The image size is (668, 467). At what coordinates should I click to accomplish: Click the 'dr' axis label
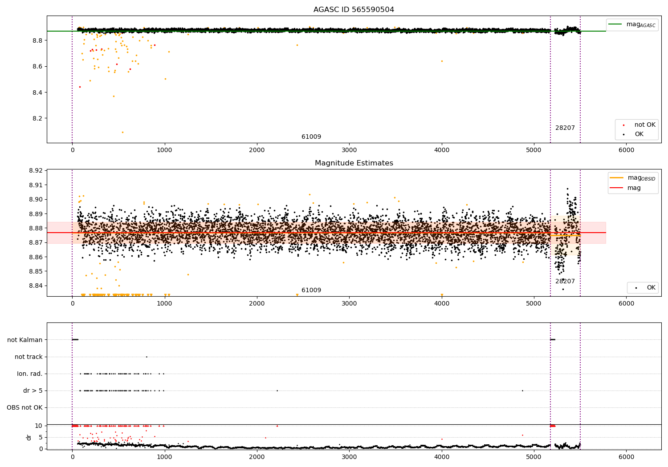(29, 437)
